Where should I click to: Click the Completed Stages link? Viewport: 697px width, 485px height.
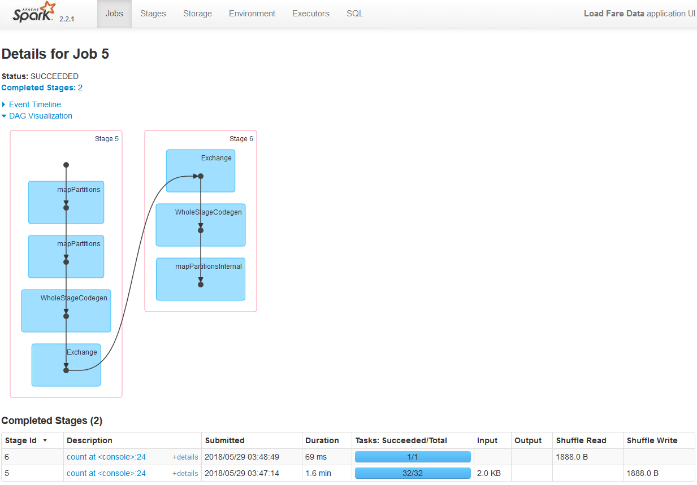[x=38, y=88]
